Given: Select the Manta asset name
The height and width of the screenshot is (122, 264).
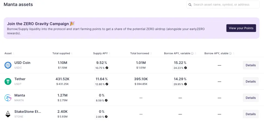Looking at the screenshot, I should [x=20, y=95].
